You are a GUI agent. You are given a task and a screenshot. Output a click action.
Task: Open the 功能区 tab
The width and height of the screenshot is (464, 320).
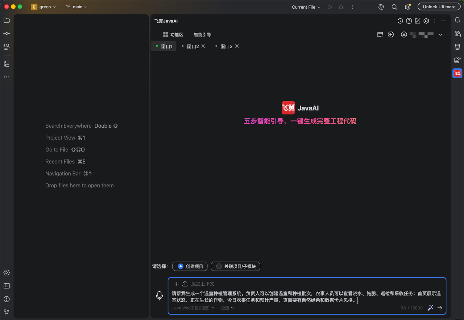pyautogui.click(x=173, y=34)
